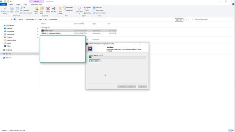235x132 pixels.
Task: Click the Search Downloads field
Action: coord(211,19)
